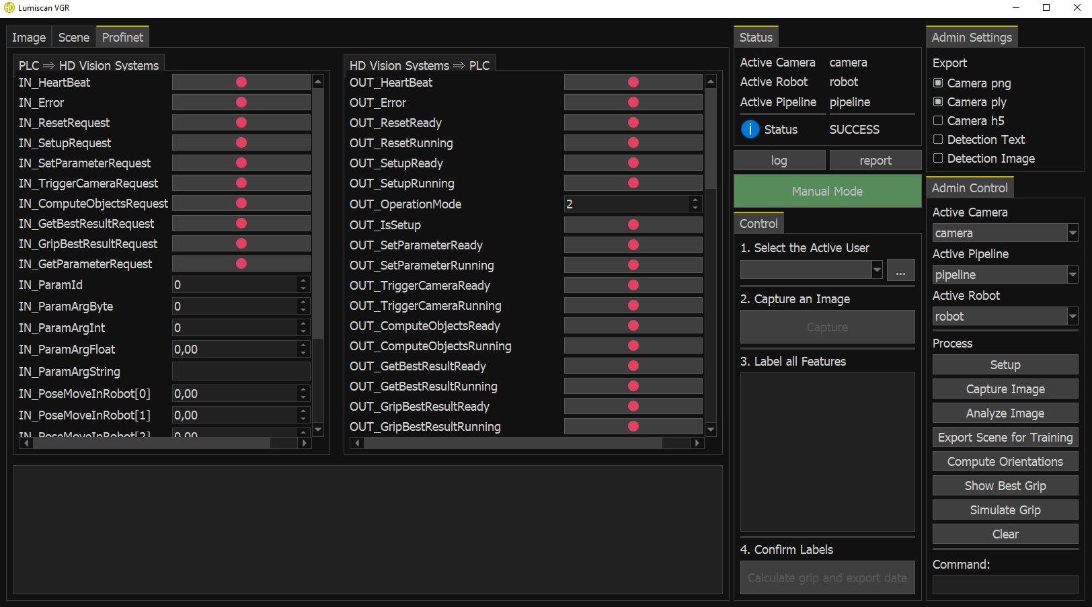Increase the IN_PoseMoveInRobot[0] value
1092x607 pixels.
pyautogui.click(x=303, y=390)
